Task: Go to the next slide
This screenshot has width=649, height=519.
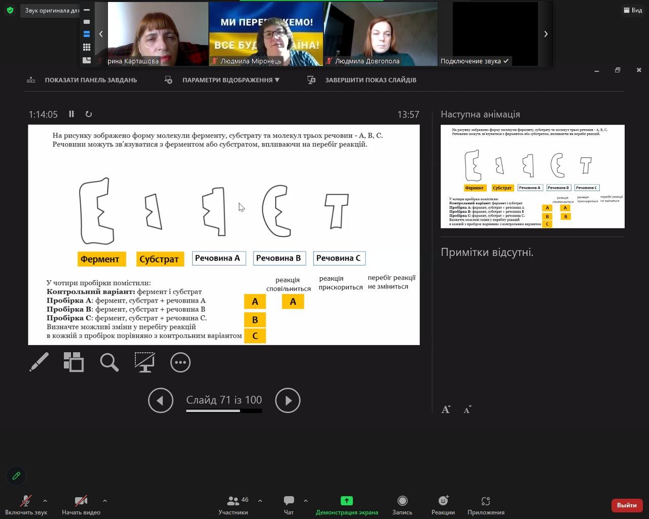Action: coord(287,400)
